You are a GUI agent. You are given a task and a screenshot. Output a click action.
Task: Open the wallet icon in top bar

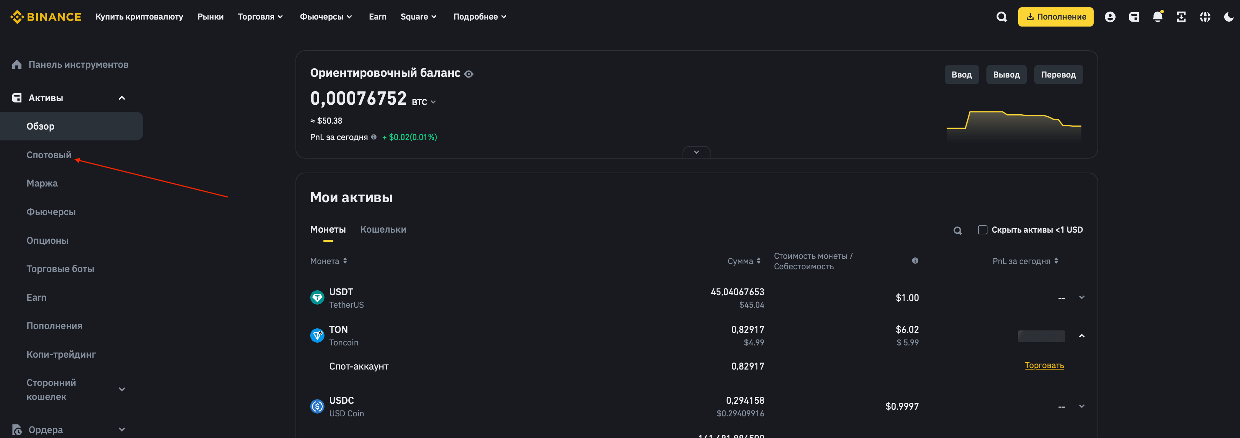[1133, 17]
